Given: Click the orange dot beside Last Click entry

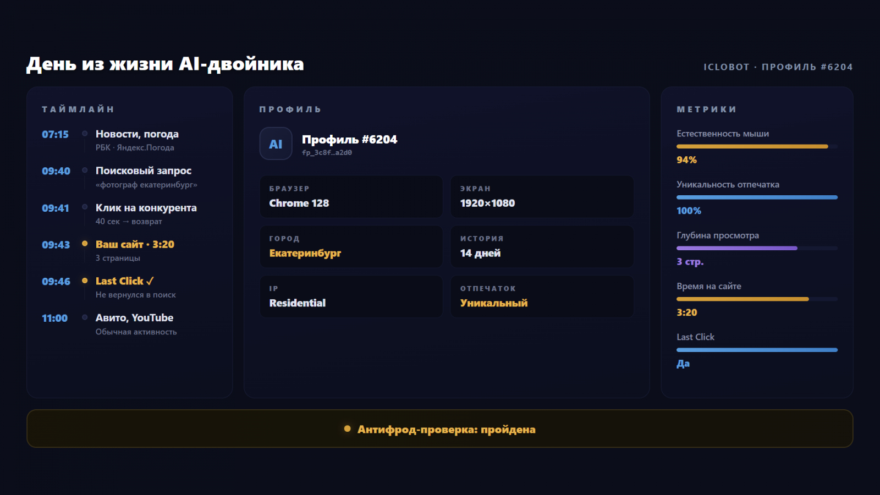Looking at the screenshot, I should coord(85,280).
